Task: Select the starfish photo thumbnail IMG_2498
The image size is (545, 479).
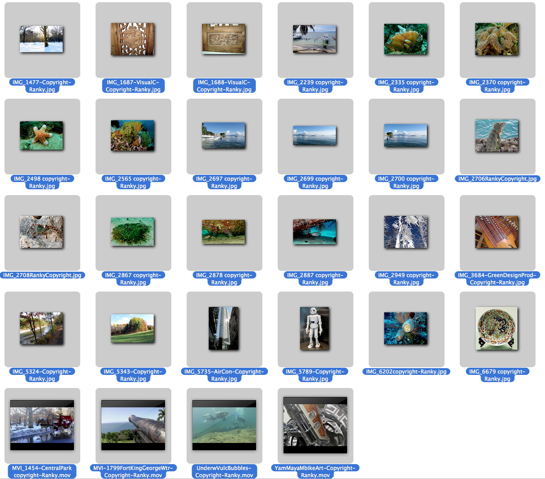Action: pyautogui.click(x=42, y=136)
